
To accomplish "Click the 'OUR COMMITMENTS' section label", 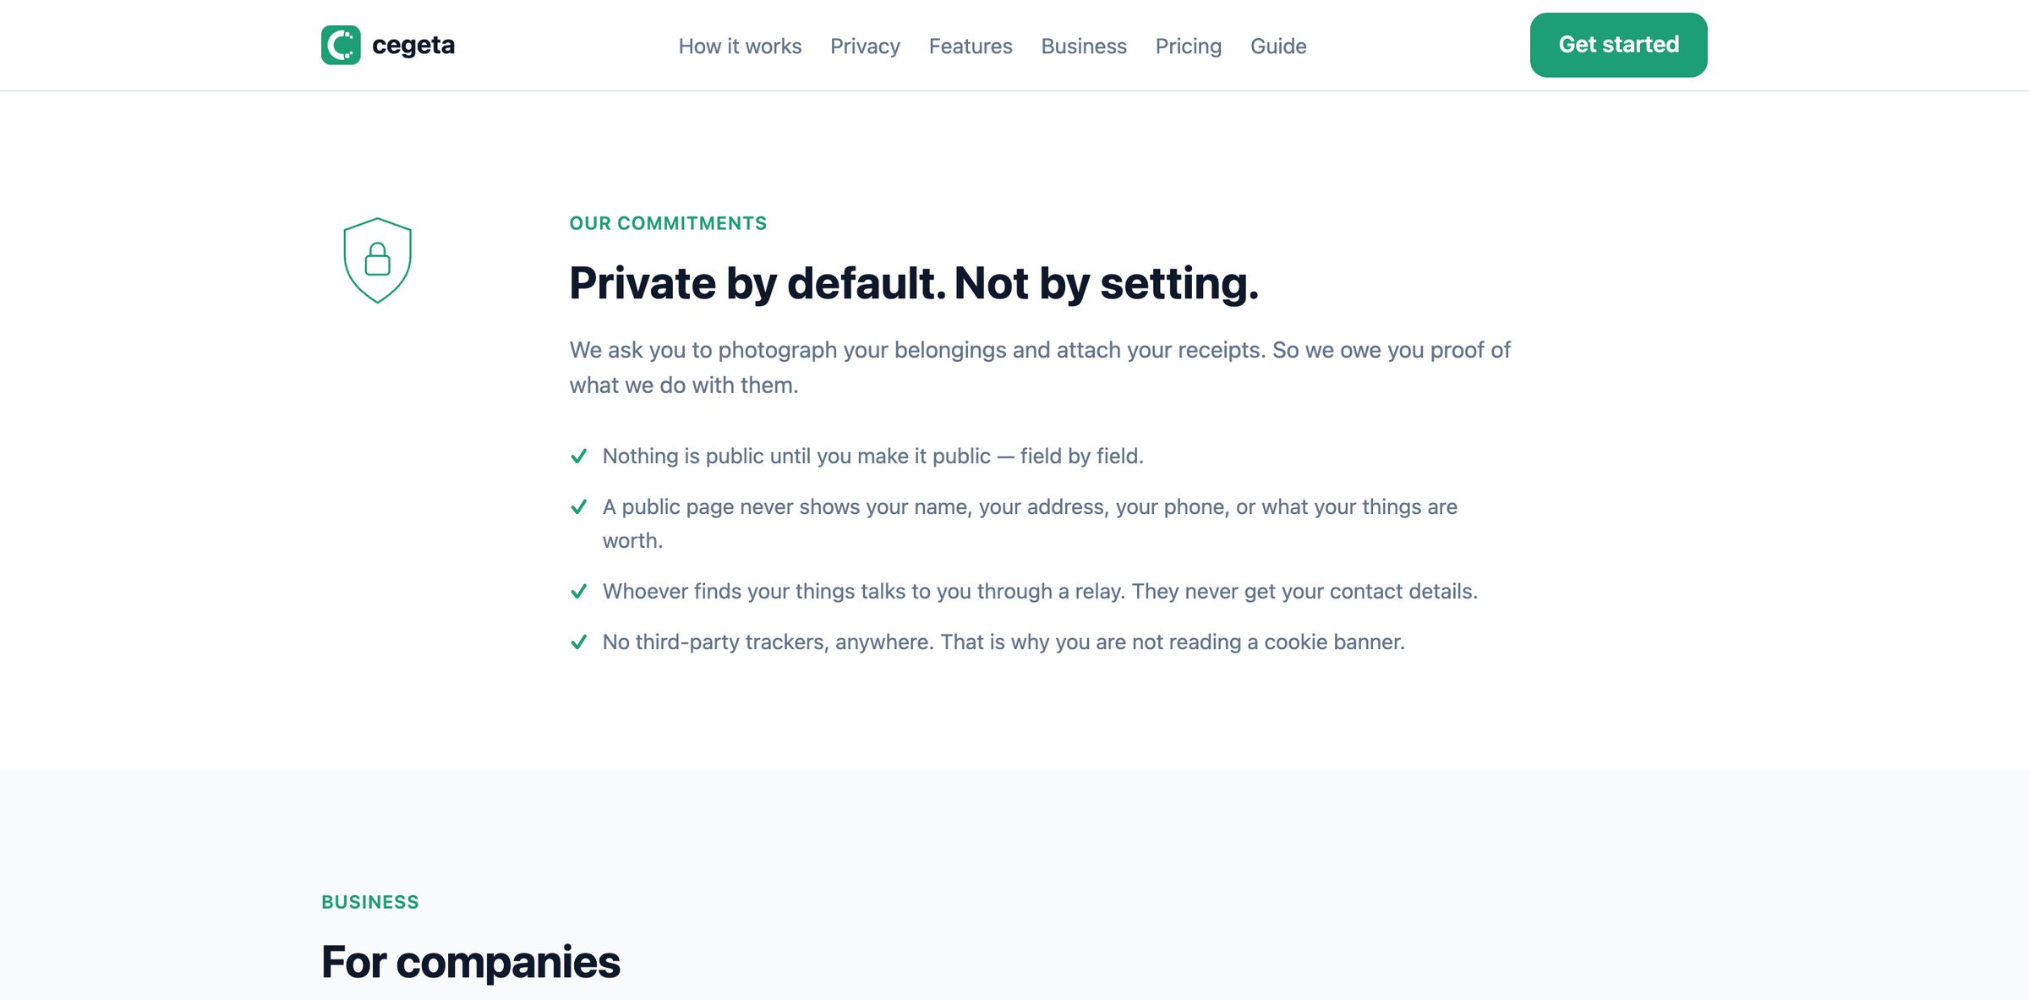I will point(668,223).
